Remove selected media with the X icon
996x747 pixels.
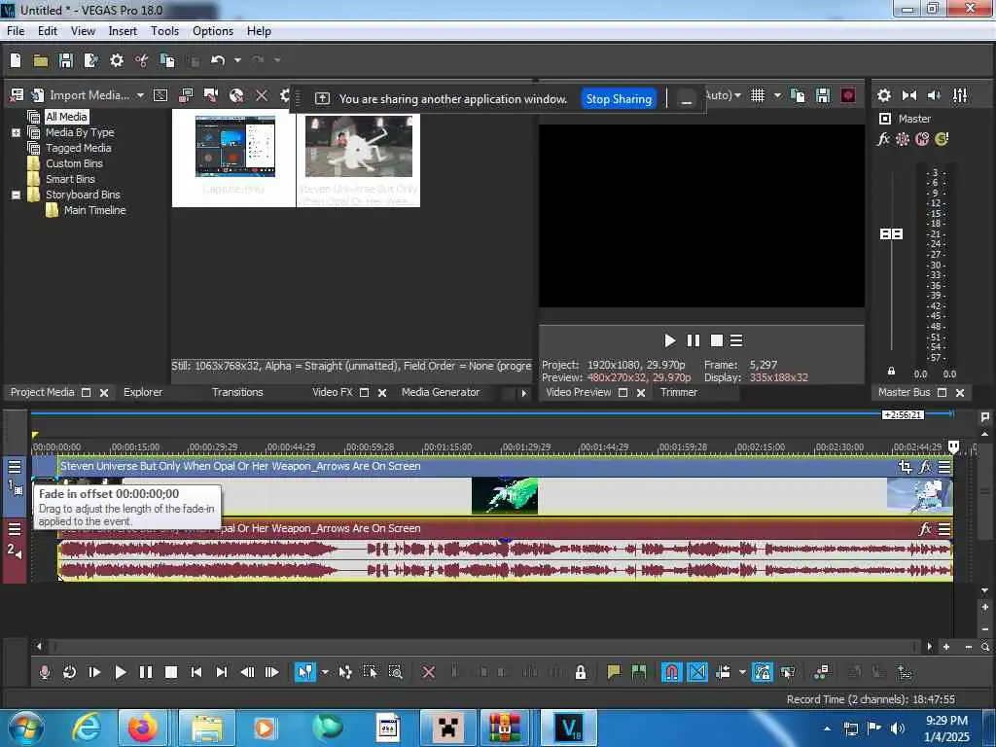coord(261,95)
